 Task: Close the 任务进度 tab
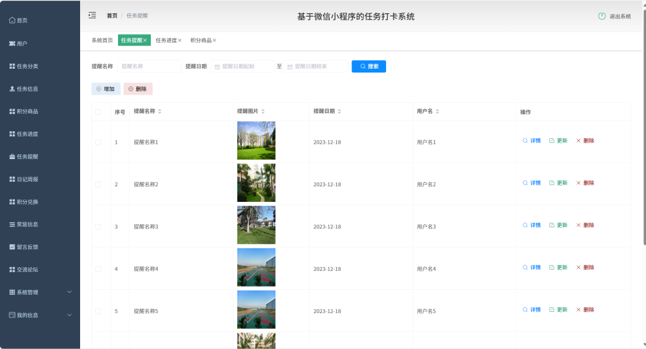[x=180, y=40]
